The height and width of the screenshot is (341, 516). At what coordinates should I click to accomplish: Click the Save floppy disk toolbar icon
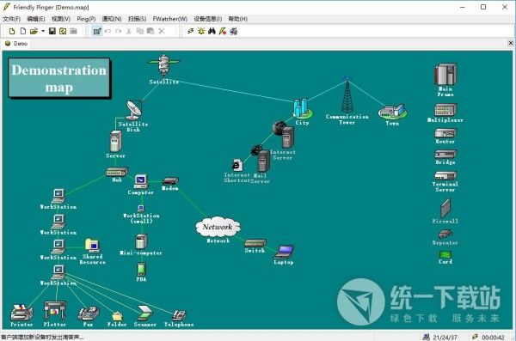tap(52, 31)
